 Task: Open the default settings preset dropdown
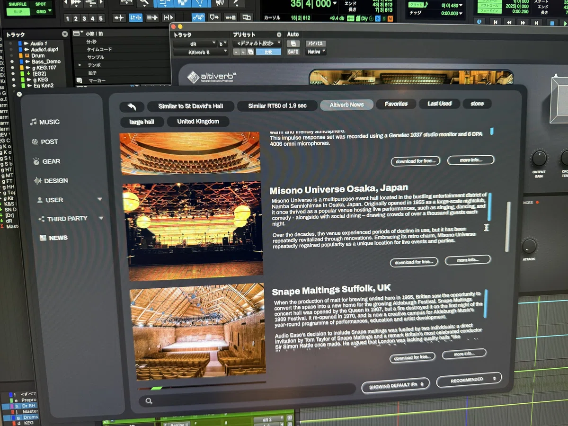click(x=257, y=44)
